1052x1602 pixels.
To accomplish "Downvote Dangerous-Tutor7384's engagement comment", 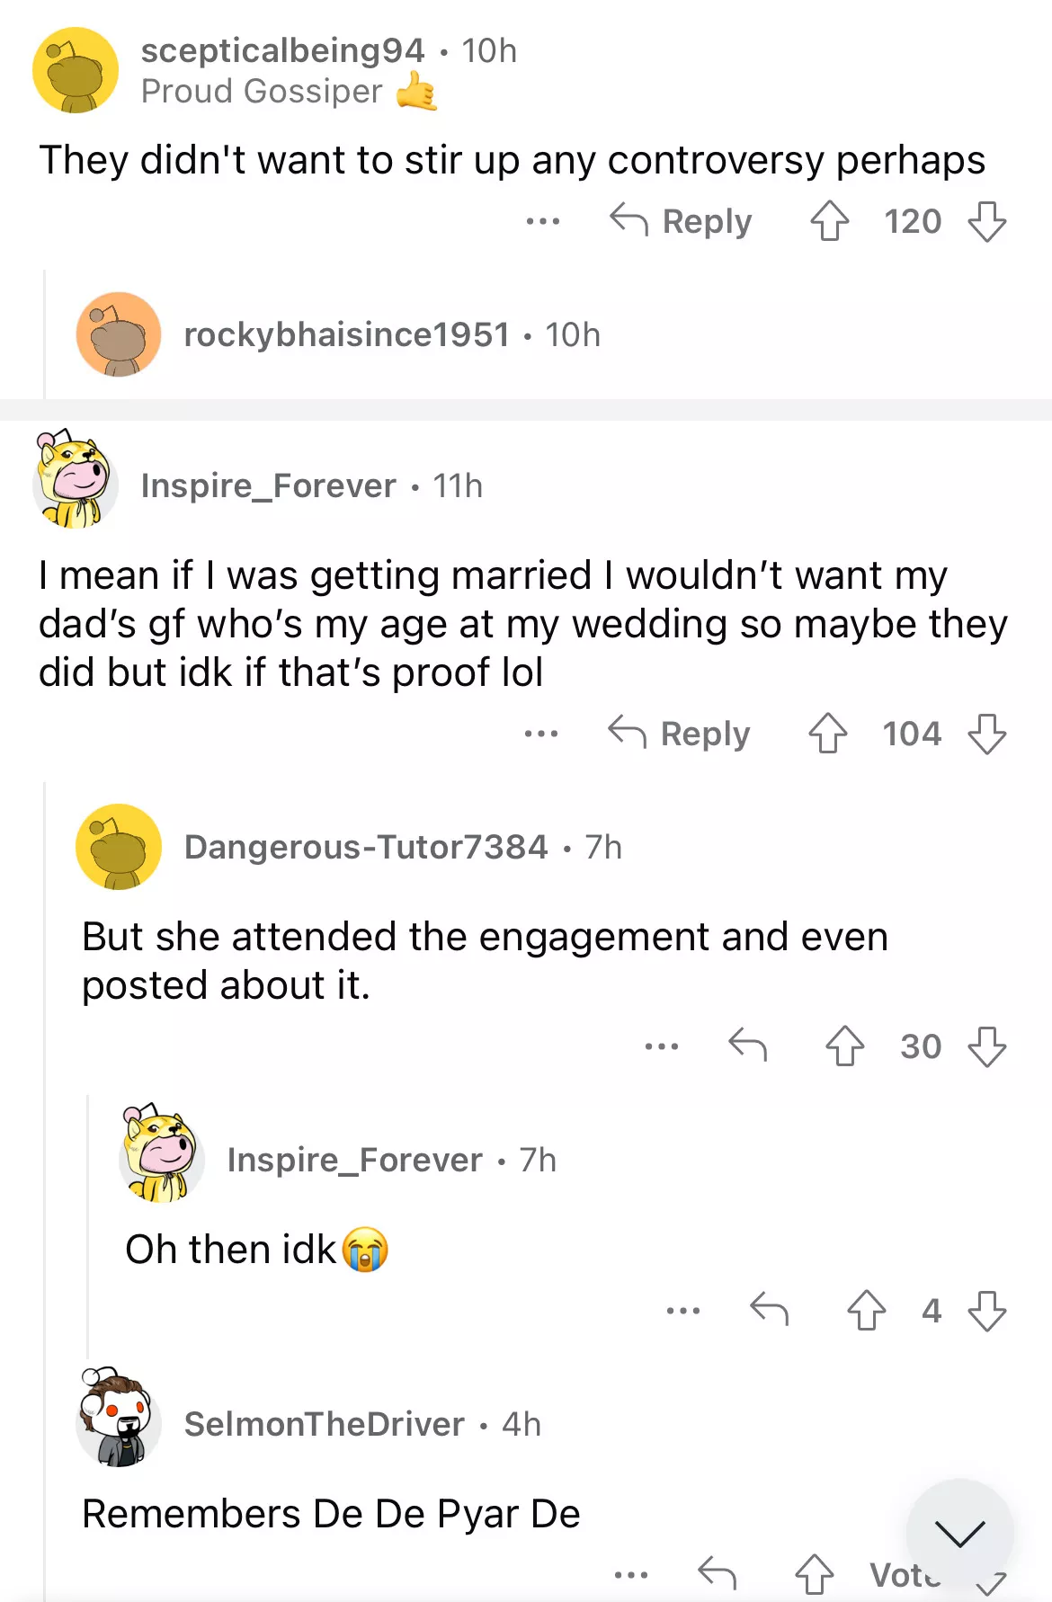I will pyautogui.click(x=986, y=1046).
